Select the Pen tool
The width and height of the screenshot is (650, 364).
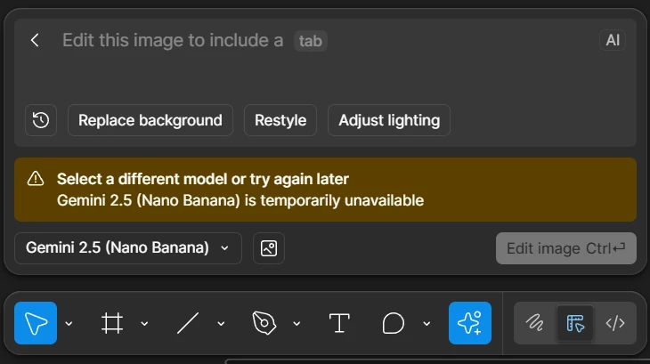point(264,323)
